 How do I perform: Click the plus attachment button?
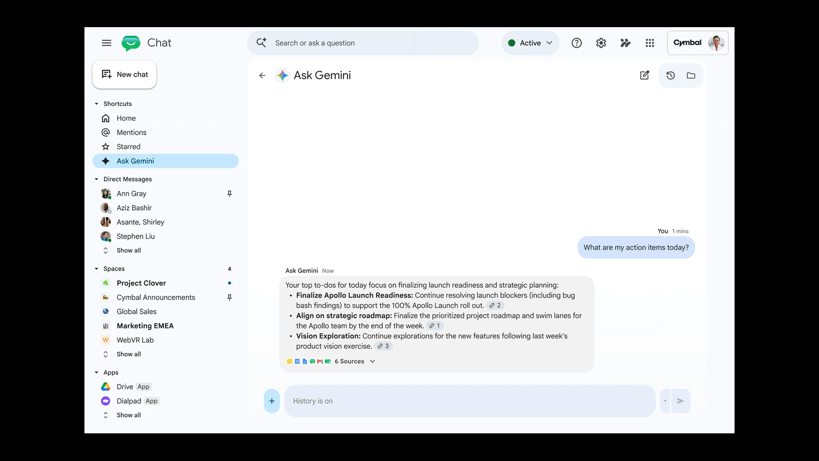(272, 401)
